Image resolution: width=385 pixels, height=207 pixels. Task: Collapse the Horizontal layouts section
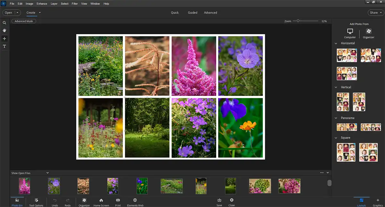336,43
